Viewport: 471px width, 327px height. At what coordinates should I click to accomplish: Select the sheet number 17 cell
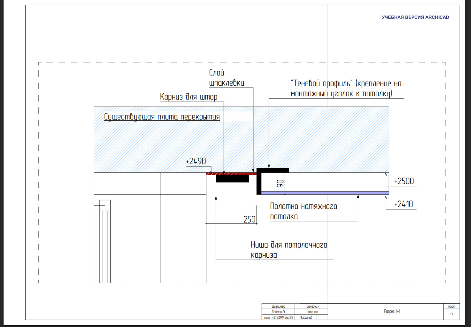452,314
